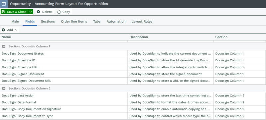The height and width of the screenshot is (120, 266).
Task: Go to the Automation tab
Action: pyautogui.click(x=116, y=22)
